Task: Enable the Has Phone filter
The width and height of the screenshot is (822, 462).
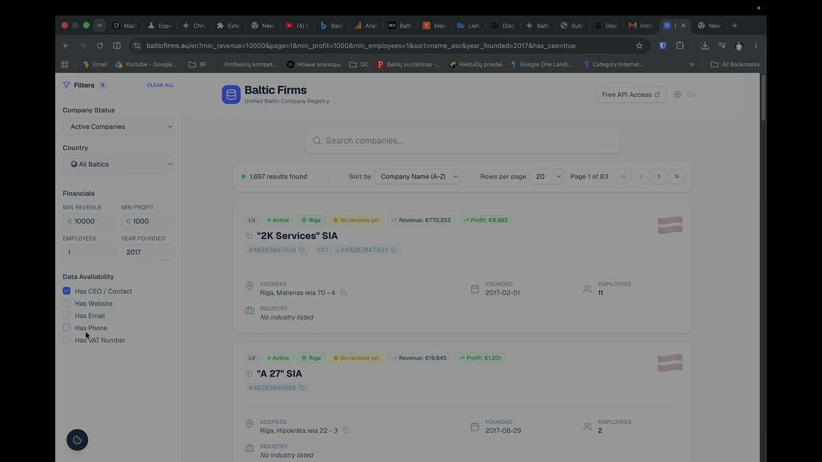Action: coord(66,328)
